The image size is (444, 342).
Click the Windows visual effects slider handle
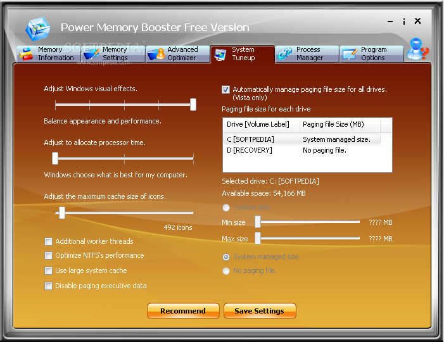coord(193,104)
